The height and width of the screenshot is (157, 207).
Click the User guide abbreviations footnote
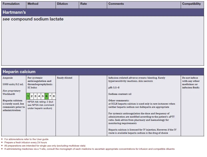[x=26, y=139]
